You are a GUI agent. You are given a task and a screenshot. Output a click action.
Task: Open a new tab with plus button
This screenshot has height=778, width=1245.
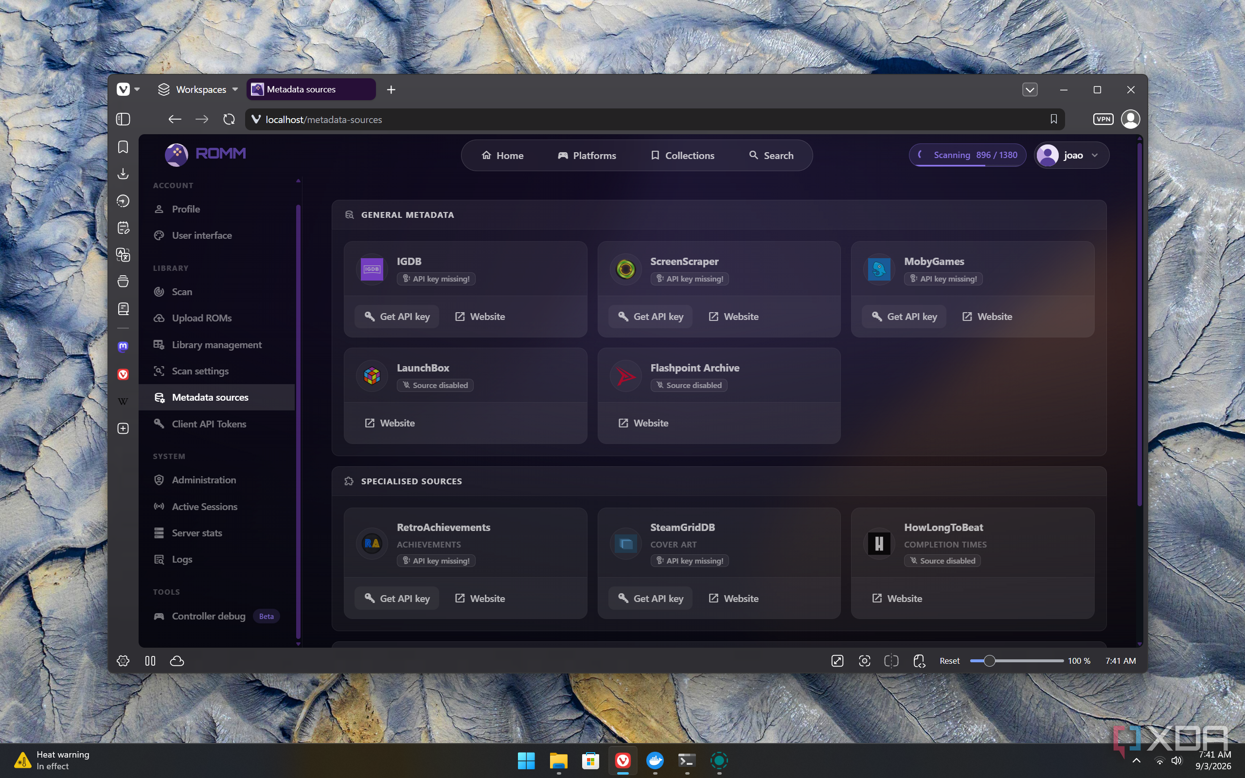pos(391,89)
